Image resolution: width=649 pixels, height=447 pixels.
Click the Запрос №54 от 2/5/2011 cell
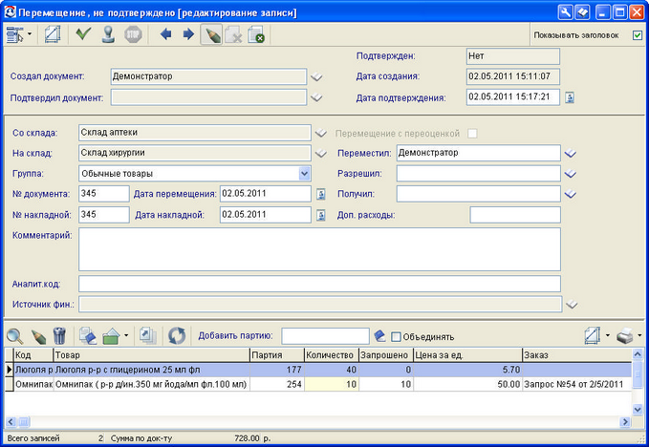tap(577, 385)
